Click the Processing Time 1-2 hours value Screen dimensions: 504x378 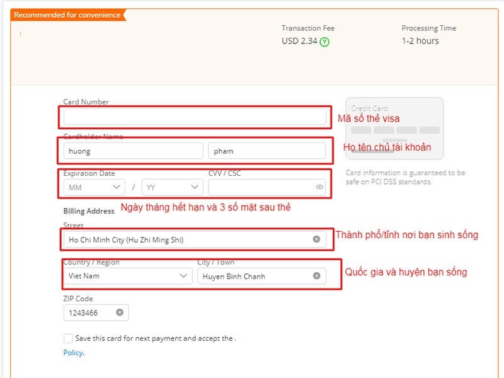pos(420,41)
